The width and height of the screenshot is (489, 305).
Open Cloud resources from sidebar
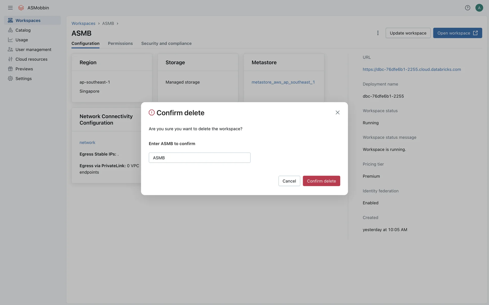click(x=31, y=59)
